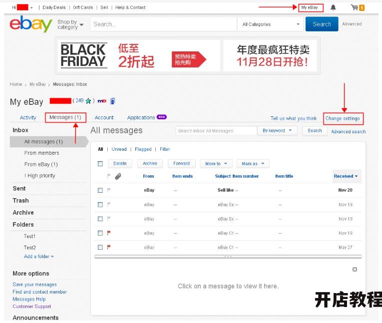Flag the Nov 20 eBay message
The width and height of the screenshot is (382, 323).
pos(109,190)
